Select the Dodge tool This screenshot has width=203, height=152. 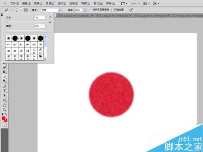click(4, 81)
